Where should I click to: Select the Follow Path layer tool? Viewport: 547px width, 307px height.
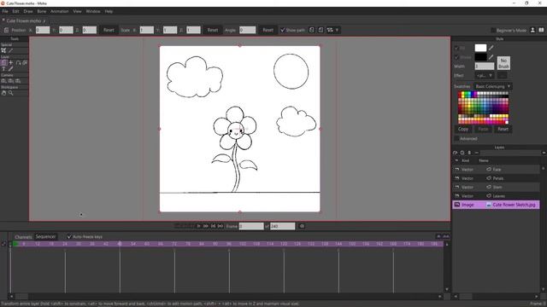coord(18,62)
